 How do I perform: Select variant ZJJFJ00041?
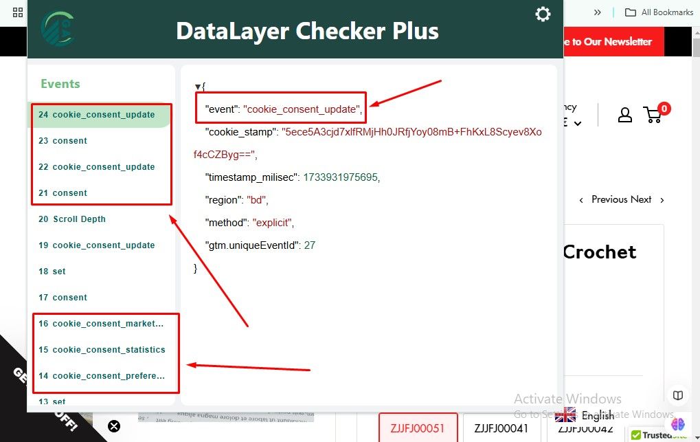[x=501, y=428]
